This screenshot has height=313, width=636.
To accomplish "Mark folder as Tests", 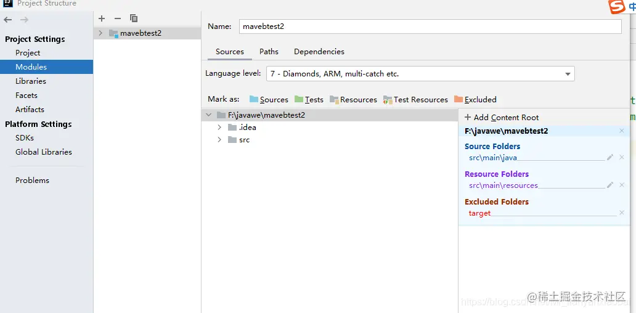I will tap(309, 99).
